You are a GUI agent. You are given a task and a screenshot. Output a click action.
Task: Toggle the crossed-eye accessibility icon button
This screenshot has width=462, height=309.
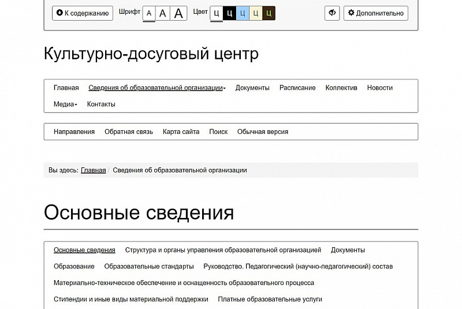[x=332, y=13]
